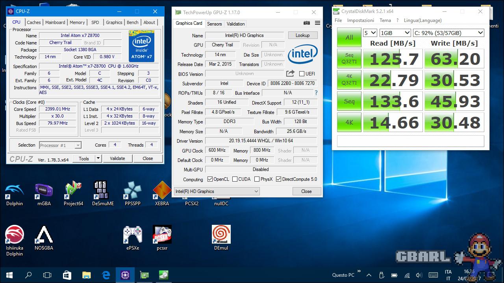The image size is (504, 283).
Task: Open the Windows Start menu
Action: coord(9,275)
